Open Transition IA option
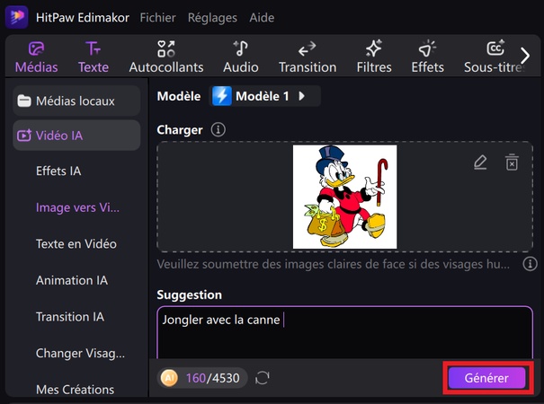544x404 pixels. click(70, 317)
